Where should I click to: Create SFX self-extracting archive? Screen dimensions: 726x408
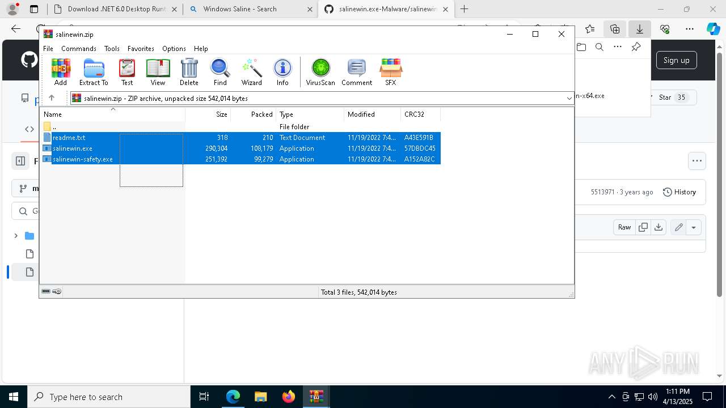tap(391, 72)
